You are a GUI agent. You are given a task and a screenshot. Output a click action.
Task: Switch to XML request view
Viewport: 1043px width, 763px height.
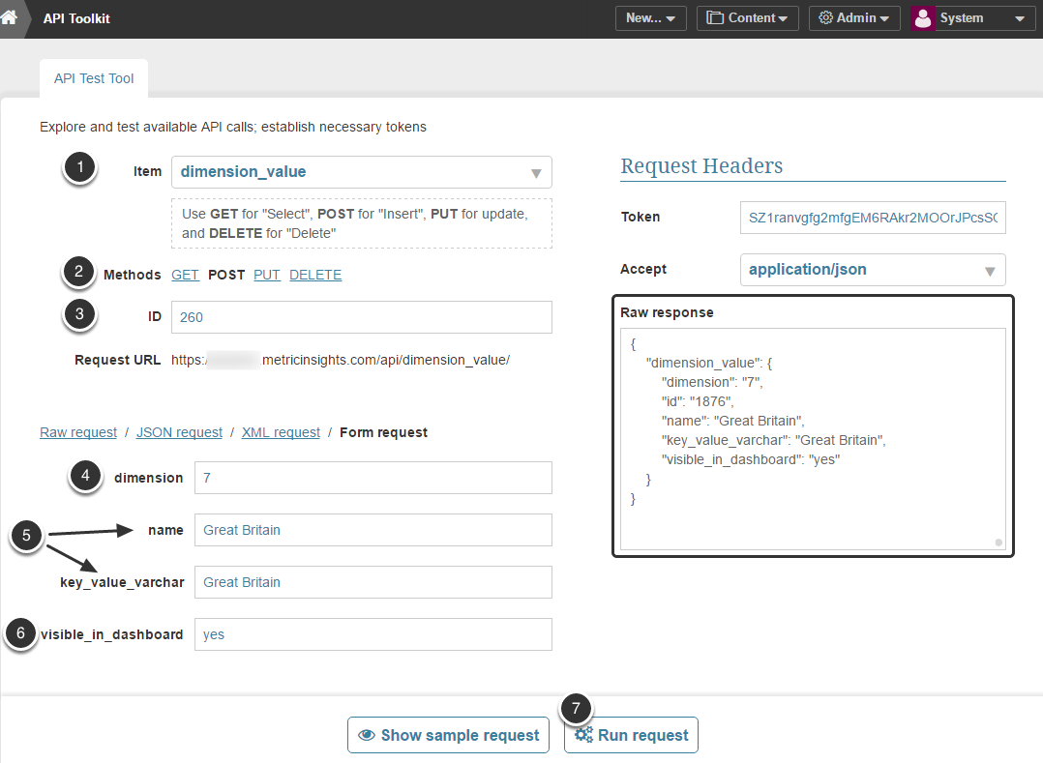[281, 432]
